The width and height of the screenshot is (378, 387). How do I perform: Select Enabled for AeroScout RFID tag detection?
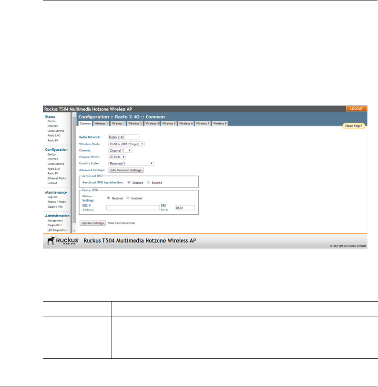[148, 182]
